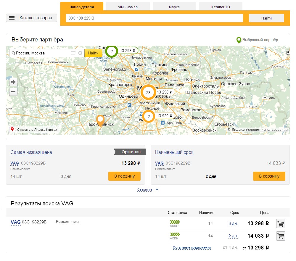The height and width of the screenshot is (261, 296).
Task: Zoom out the map with minus button
Action: point(13,92)
